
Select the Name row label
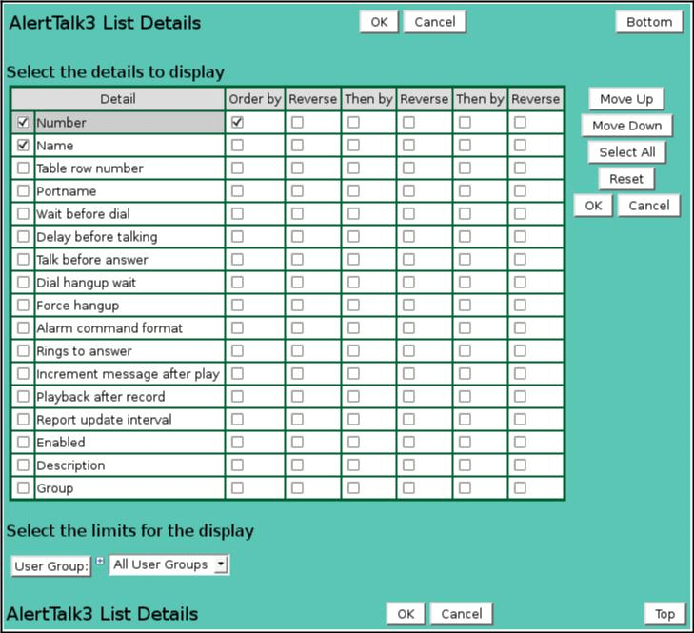55,146
